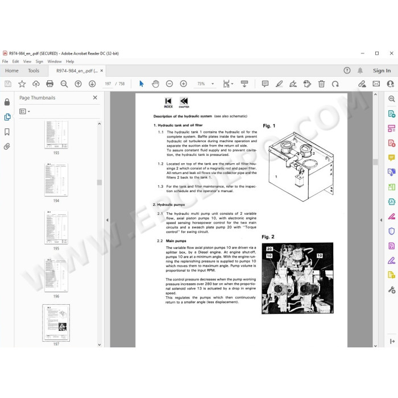The height and width of the screenshot is (398, 398).
Task: Open Protect shield tool in right pane
Action: point(392,231)
